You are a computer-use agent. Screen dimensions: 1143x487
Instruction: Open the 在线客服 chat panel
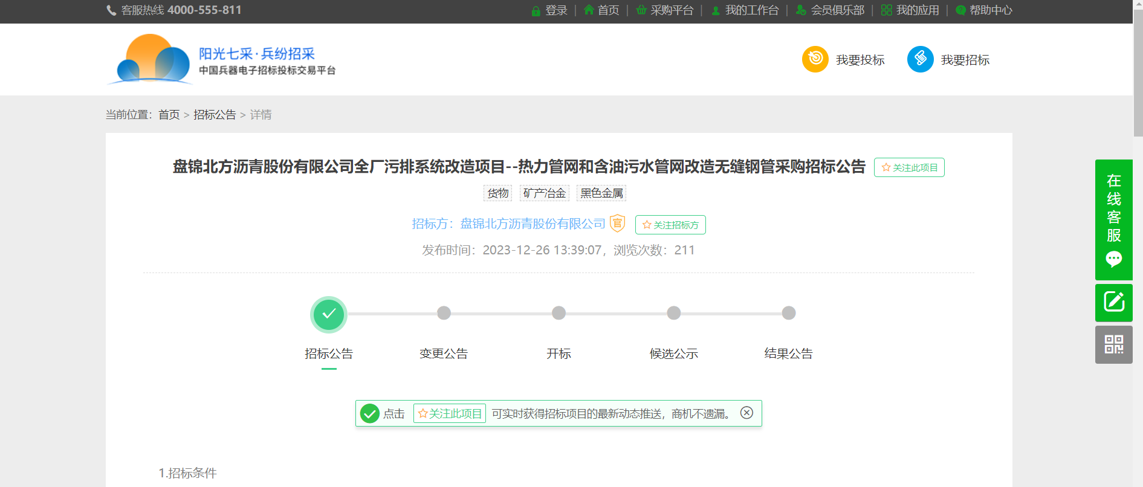1114,220
